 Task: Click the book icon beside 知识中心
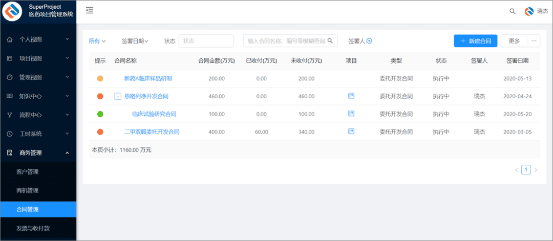pyautogui.click(x=10, y=96)
